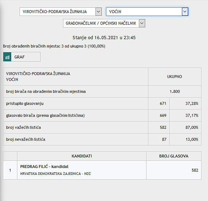Click the BROJ GLASOVA column header
The height and width of the screenshot is (201, 208).
(174, 156)
